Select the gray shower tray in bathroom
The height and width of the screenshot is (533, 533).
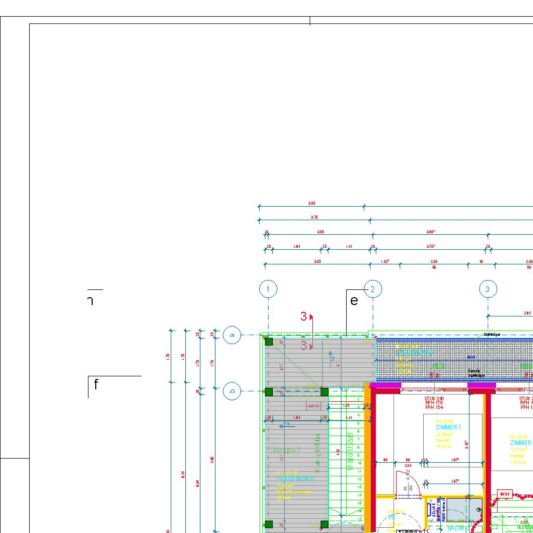point(464,510)
